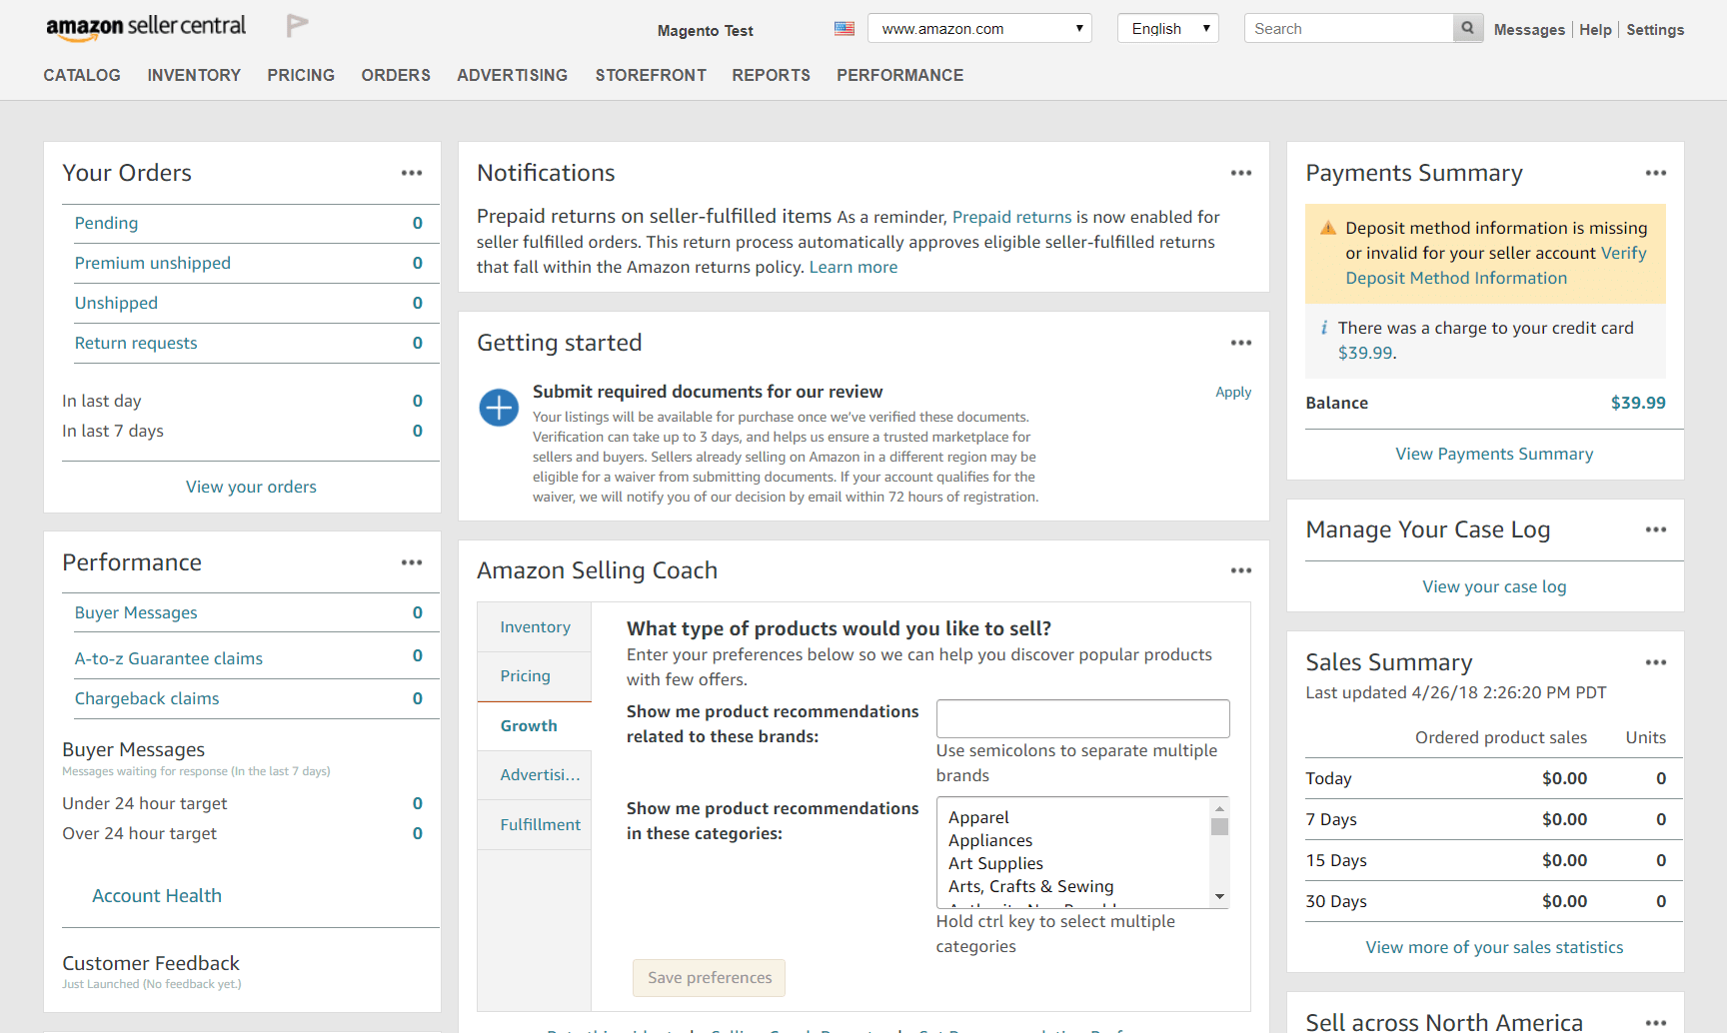Click the $39.99 charge link
Viewport: 1727px width, 1033px height.
[1365, 353]
